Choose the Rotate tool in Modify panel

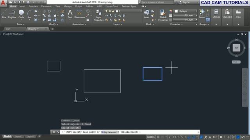click(50, 11)
